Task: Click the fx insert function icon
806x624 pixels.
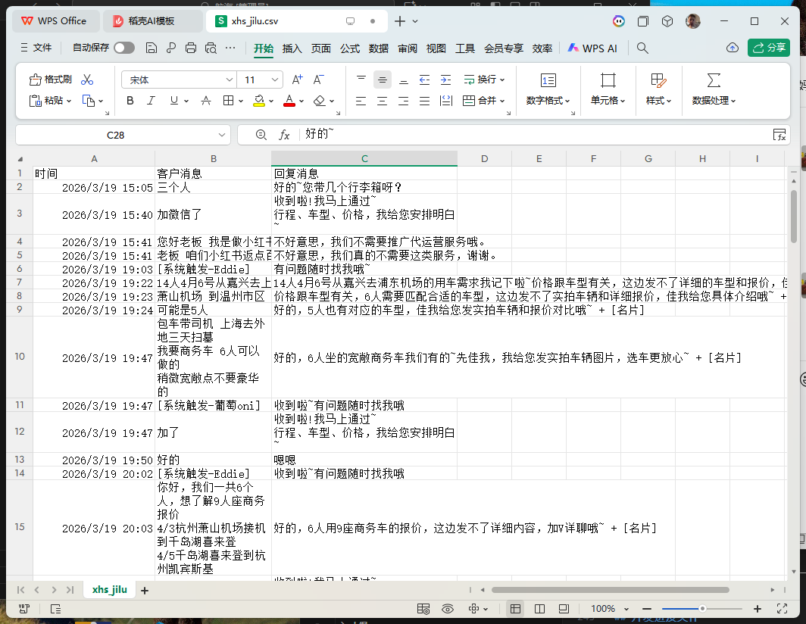Action: coord(285,135)
